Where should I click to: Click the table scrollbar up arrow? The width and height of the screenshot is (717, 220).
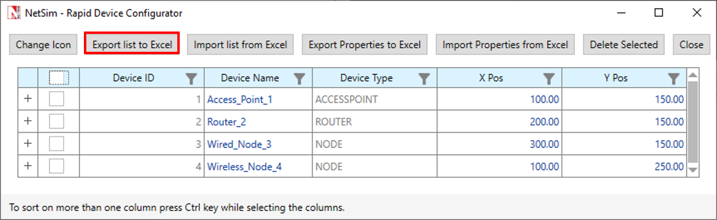tap(693, 75)
